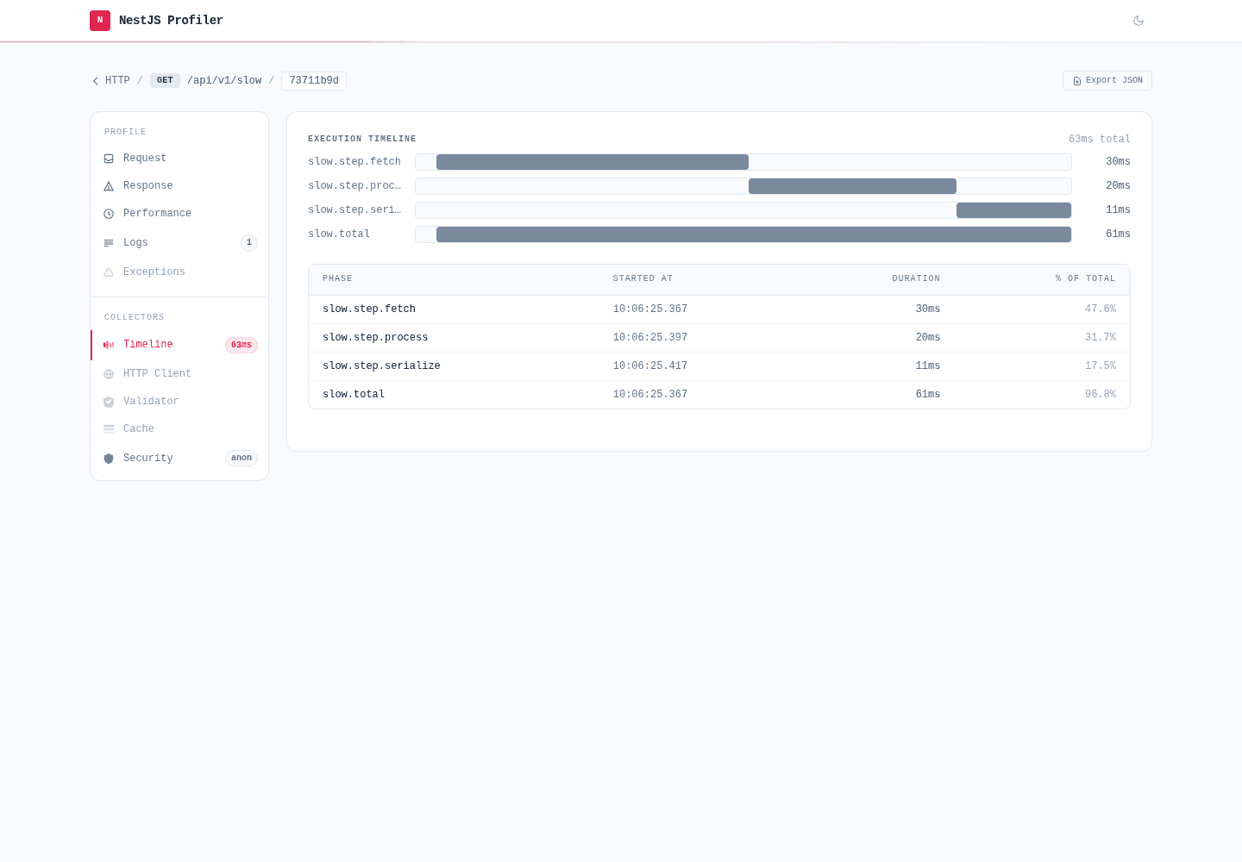Image resolution: width=1242 pixels, height=862 pixels.
Task: Select the slow.step.process table row
Action: coord(719,338)
